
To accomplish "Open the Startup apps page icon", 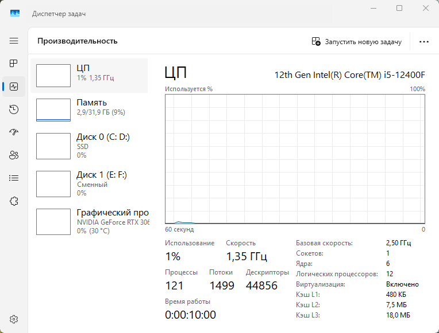I will coord(14,132).
